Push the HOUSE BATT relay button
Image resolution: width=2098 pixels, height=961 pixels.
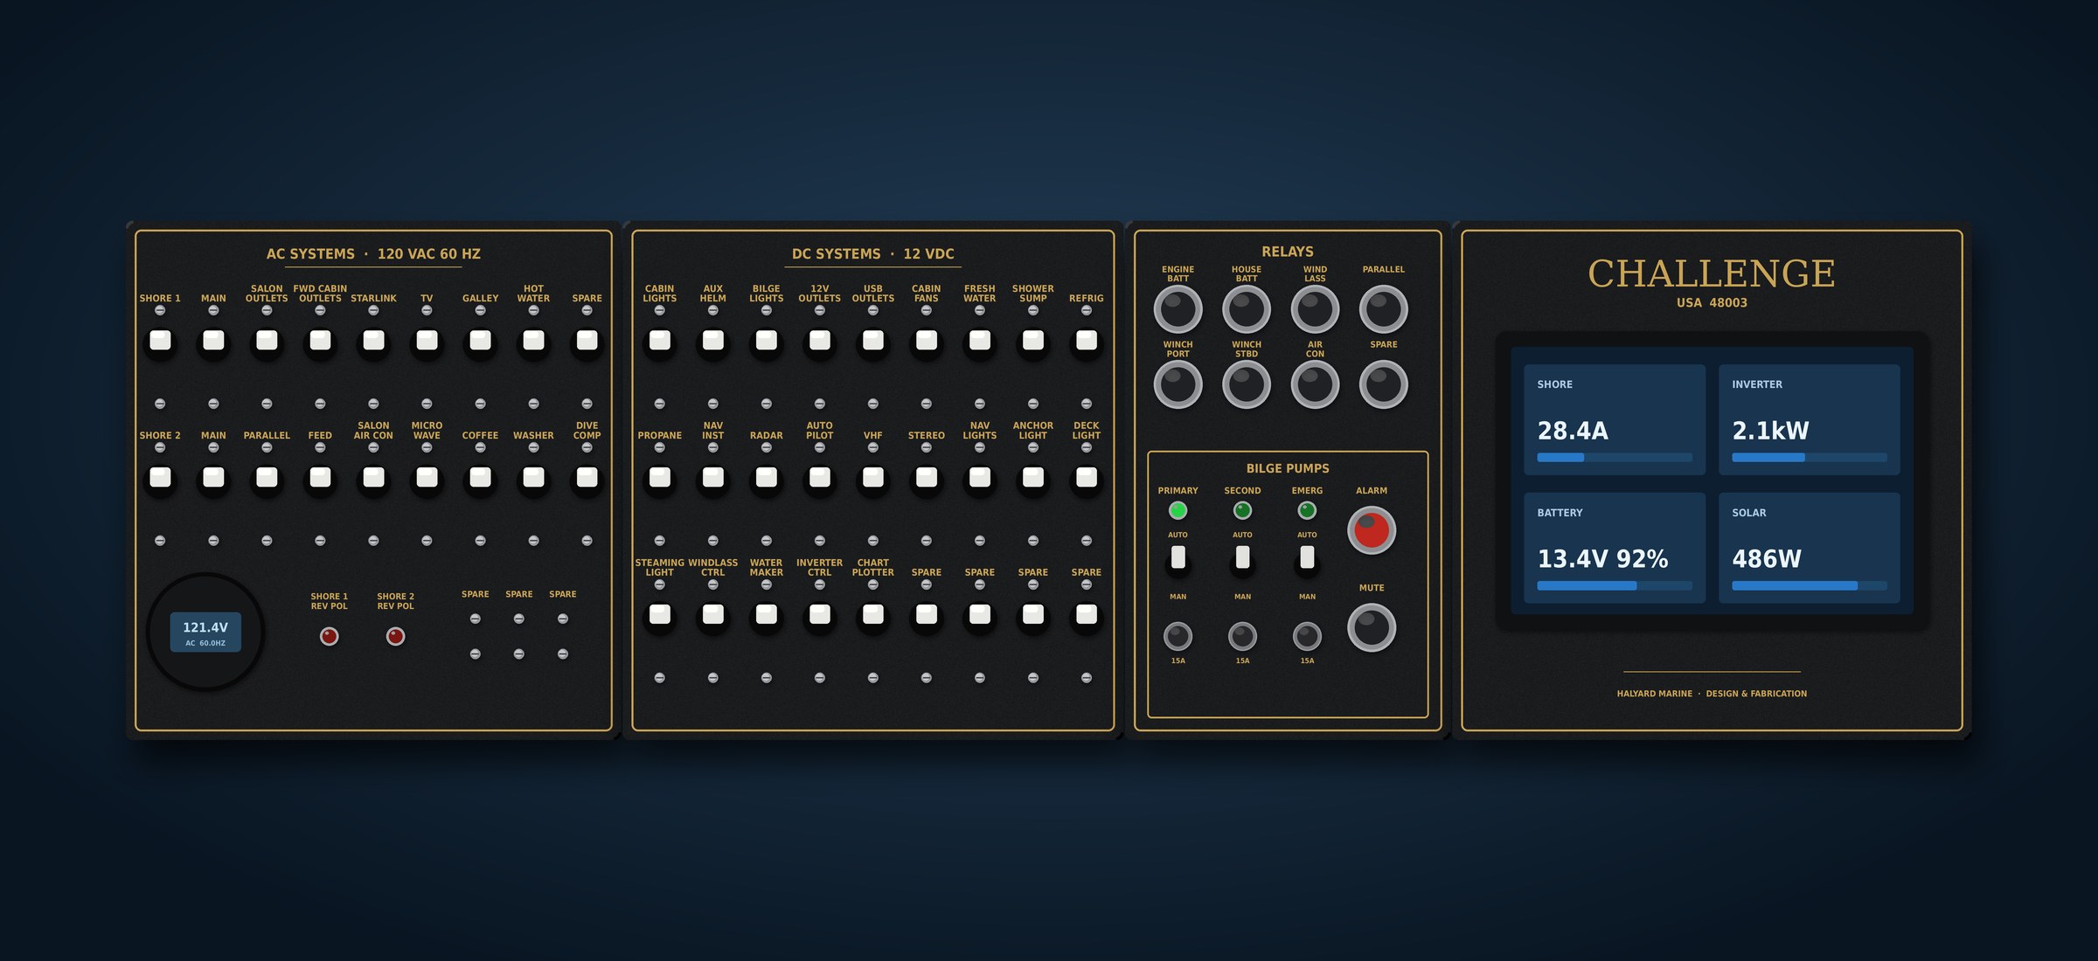(x=1247, y=309)
